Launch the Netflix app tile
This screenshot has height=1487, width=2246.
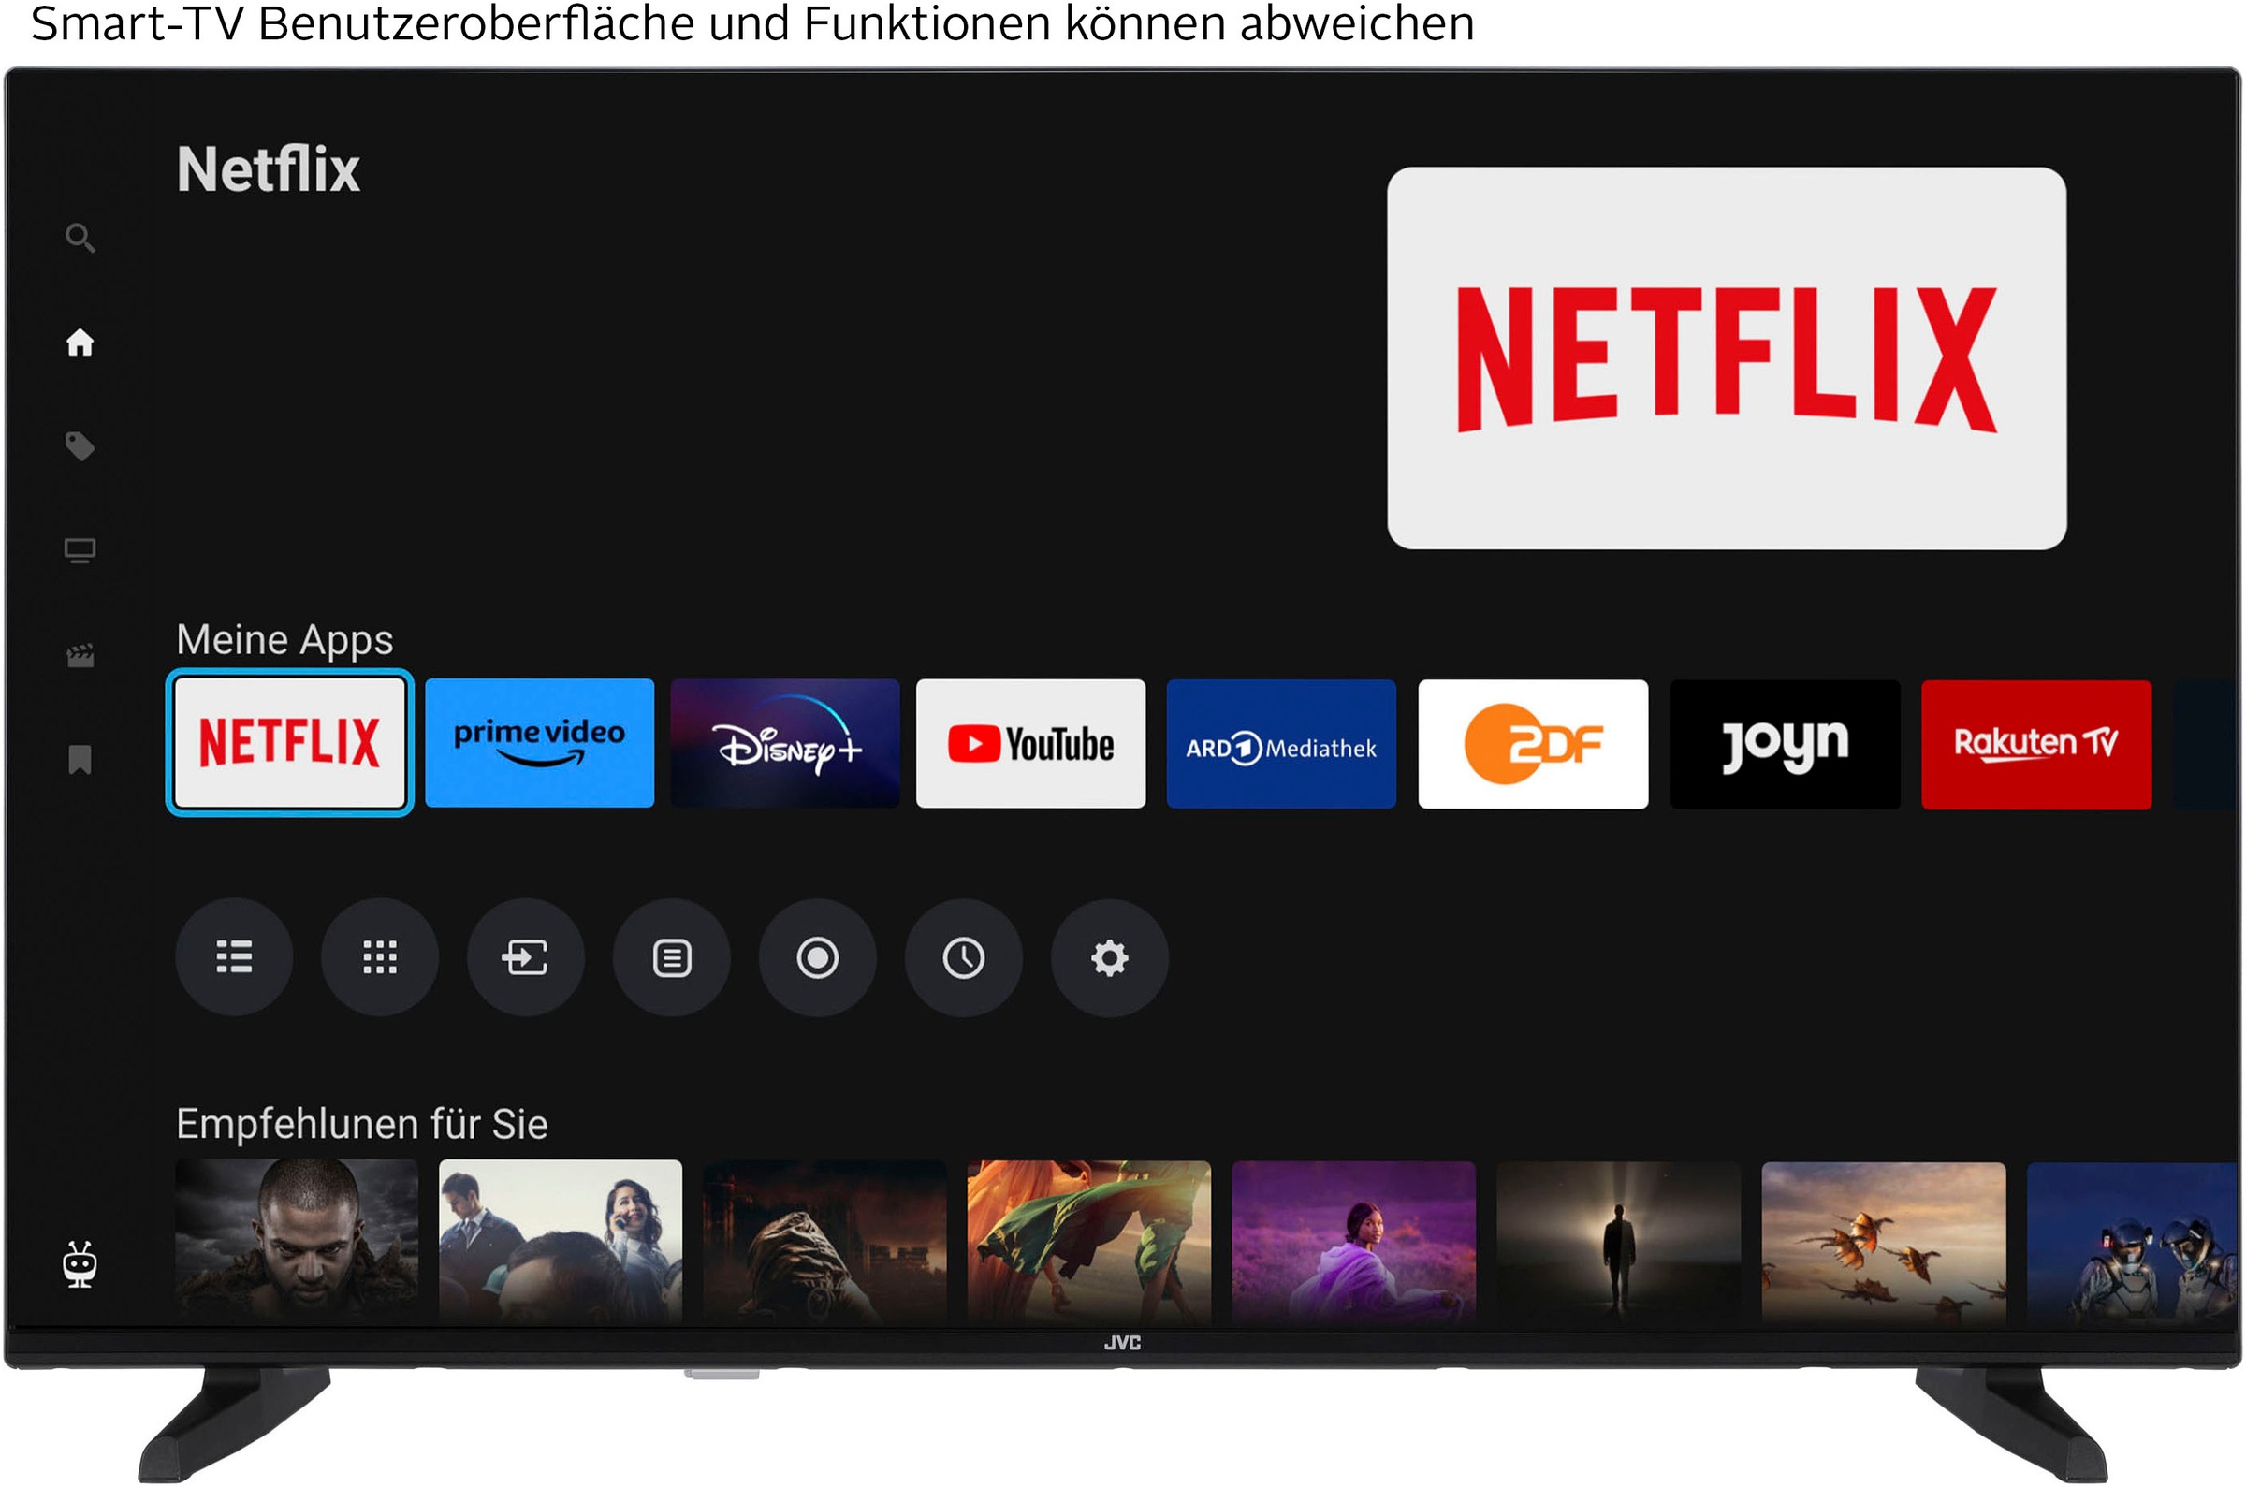coord(289,742)
